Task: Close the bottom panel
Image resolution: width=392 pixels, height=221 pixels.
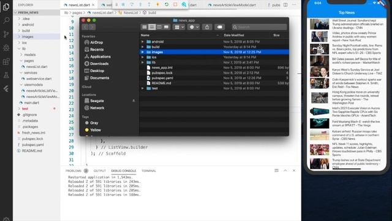Action: pyautogui.click(x=294, y=171)
